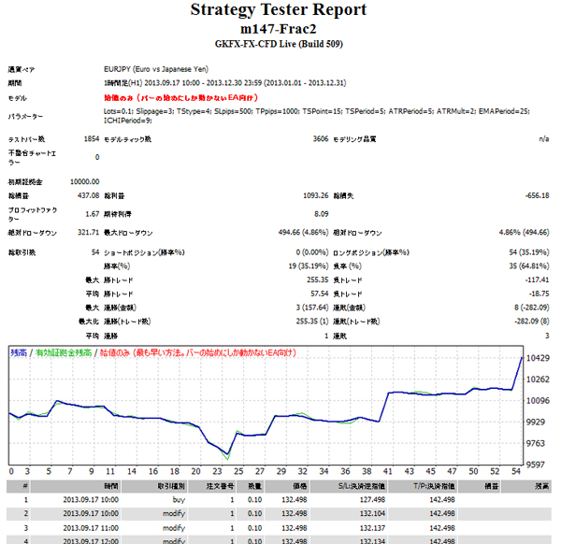The width and height of the screenshot is (561, 544).
Task: Select the maximal drawdown '494.66 (4.86%)'
Action: point(303,233)
